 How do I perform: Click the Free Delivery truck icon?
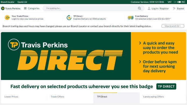pos(131,18)
